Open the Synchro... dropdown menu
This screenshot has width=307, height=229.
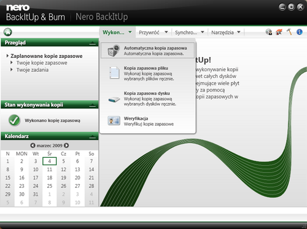tap(190, 33)
